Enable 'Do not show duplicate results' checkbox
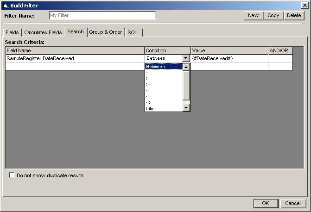The image size is (311, 212). click(x=12, y=175)
